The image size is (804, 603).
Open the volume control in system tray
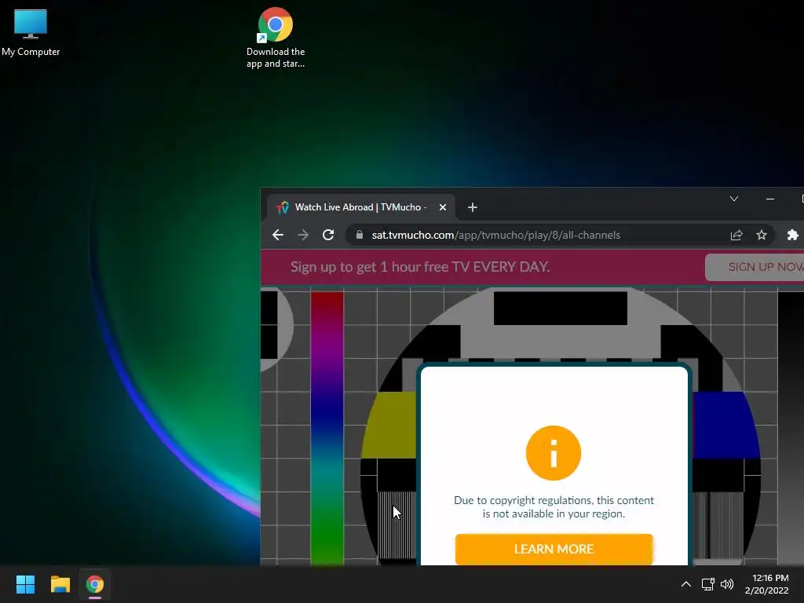point(727,584)
